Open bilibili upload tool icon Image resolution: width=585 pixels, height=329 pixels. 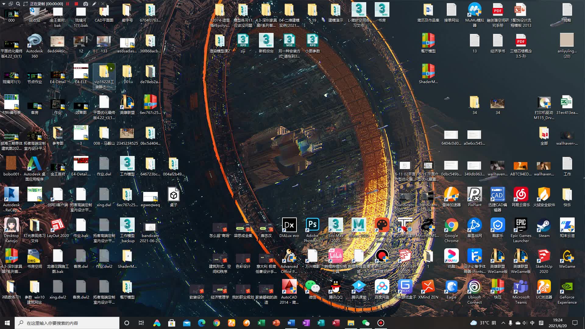[x=335, y=261]
